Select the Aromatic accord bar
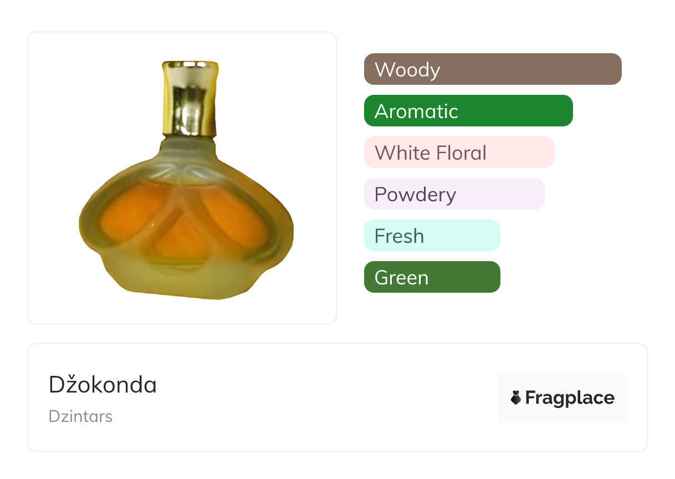675x479 pixels. pyautogui.click(x=468, y=111)
